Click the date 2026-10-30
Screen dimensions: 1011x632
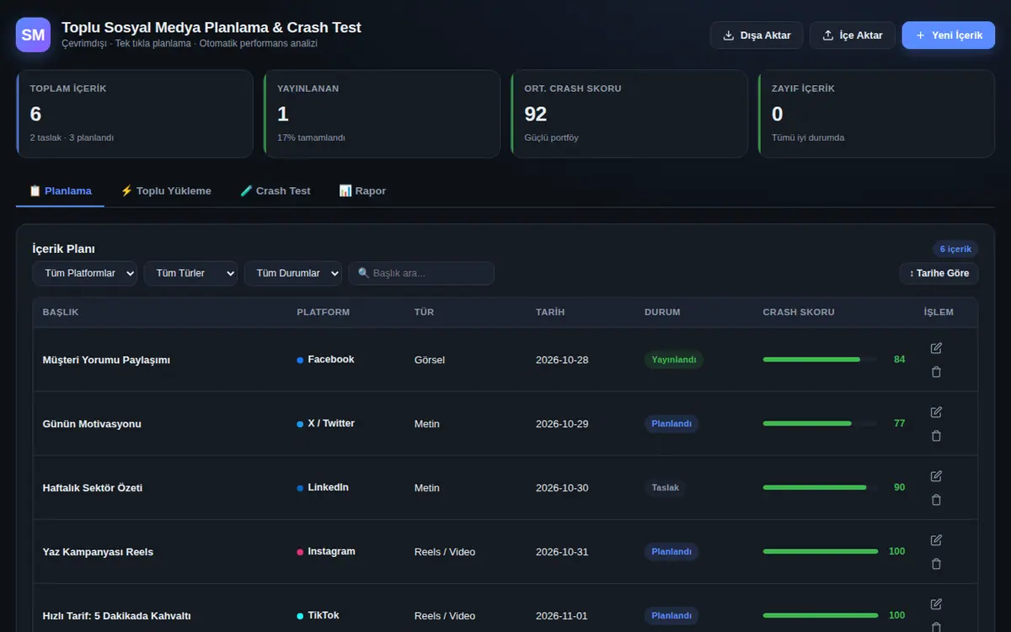pyautogui.click(x=562, y=488)
